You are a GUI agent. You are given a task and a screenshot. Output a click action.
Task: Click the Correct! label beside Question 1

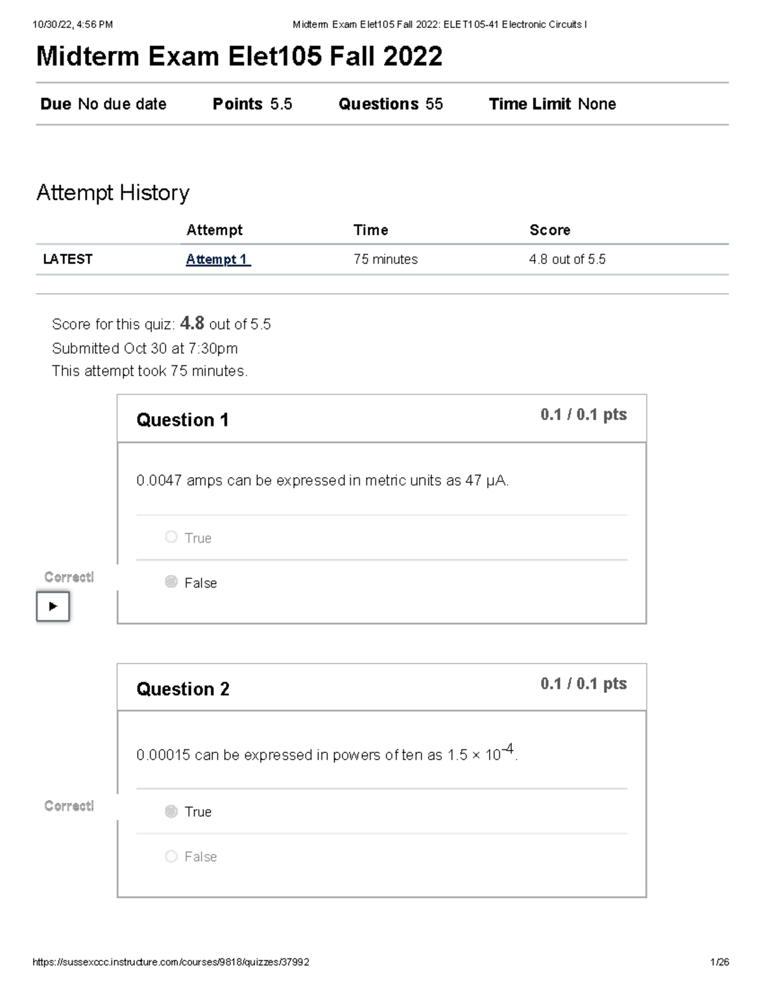pos(68,577)
